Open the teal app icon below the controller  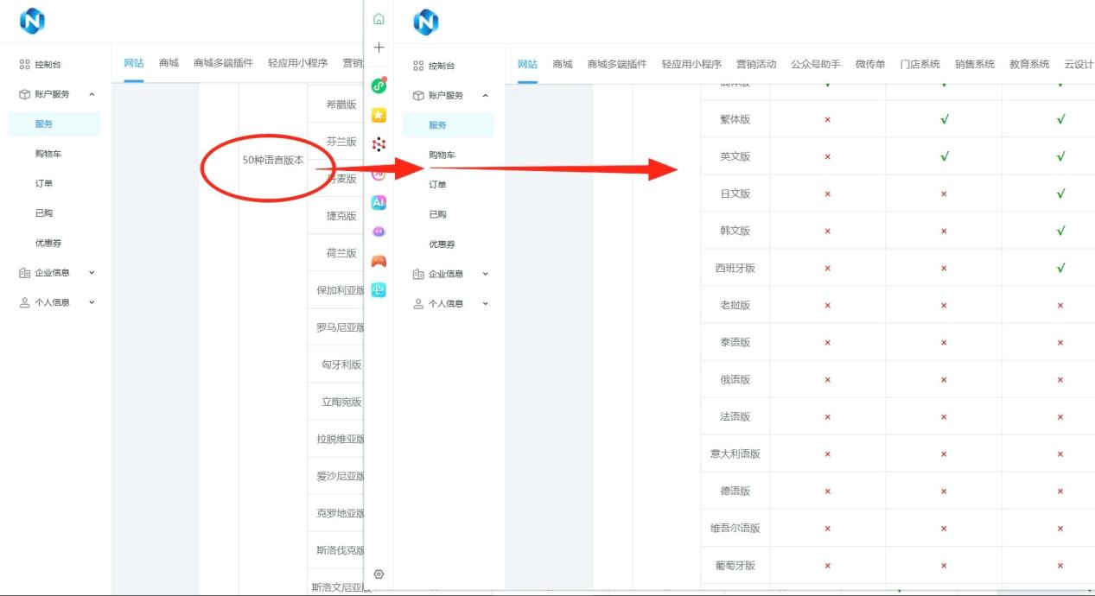(x=379, y=290)
